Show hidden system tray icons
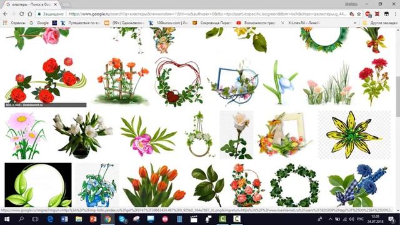The height and width of the screenshot is (225, 400). [x=331, y=219]
